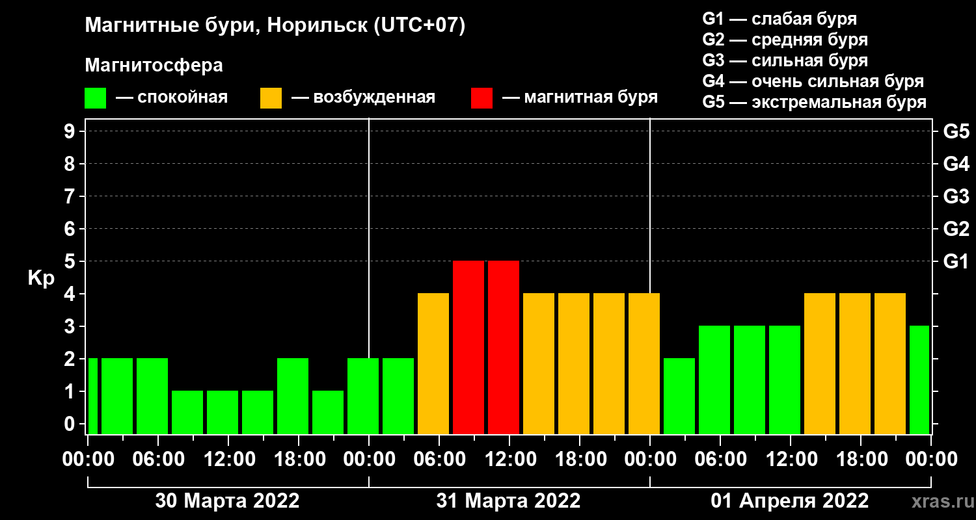
Task: Click the yellow 'возбужденная' legend swatch
Action: click(x=271, y=97)
